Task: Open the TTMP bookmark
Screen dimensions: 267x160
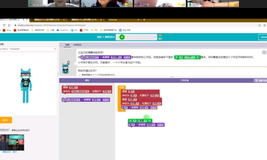Action: (x=84, y=30)
